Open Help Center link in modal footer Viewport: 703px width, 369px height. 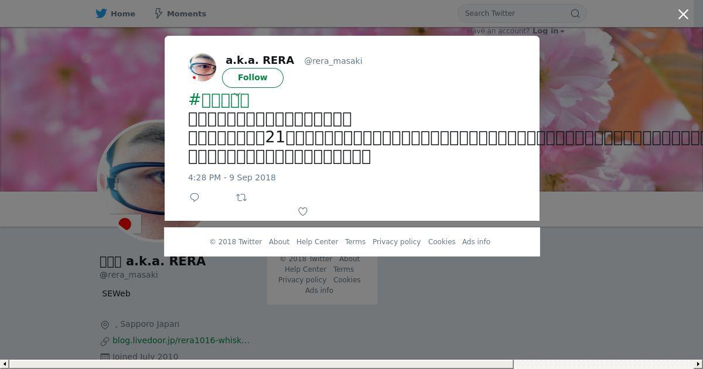tap(317, 242)
